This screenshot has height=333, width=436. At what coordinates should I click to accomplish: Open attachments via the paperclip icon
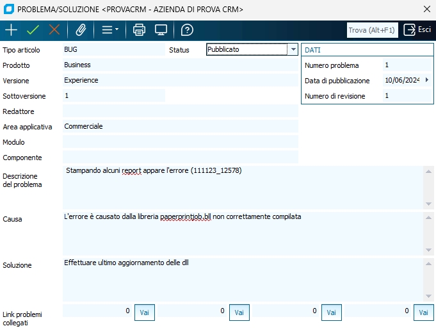click(x=81, y=29)
